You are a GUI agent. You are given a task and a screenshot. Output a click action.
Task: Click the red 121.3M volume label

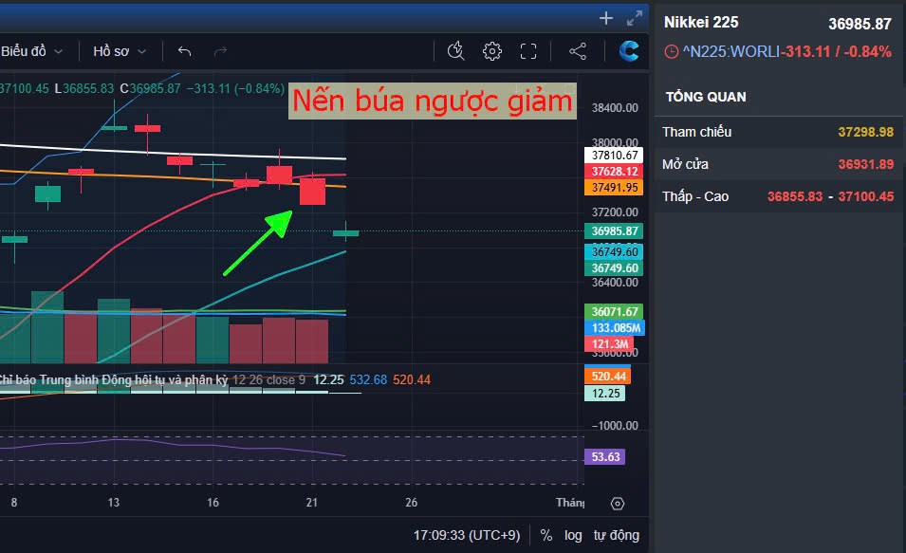(x=609, y=343)
